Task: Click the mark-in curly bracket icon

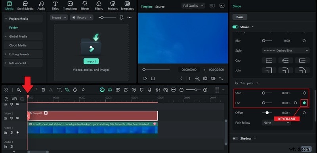Action: [x=181, y=78]
